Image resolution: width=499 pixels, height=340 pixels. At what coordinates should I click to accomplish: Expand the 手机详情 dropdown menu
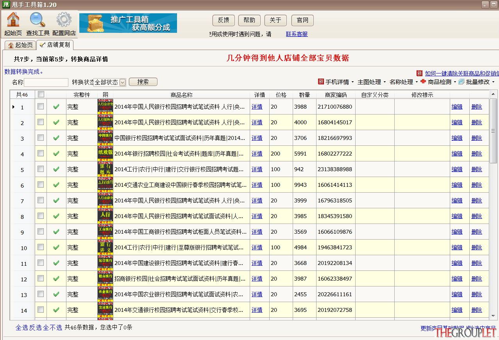[x=353, y=82]
